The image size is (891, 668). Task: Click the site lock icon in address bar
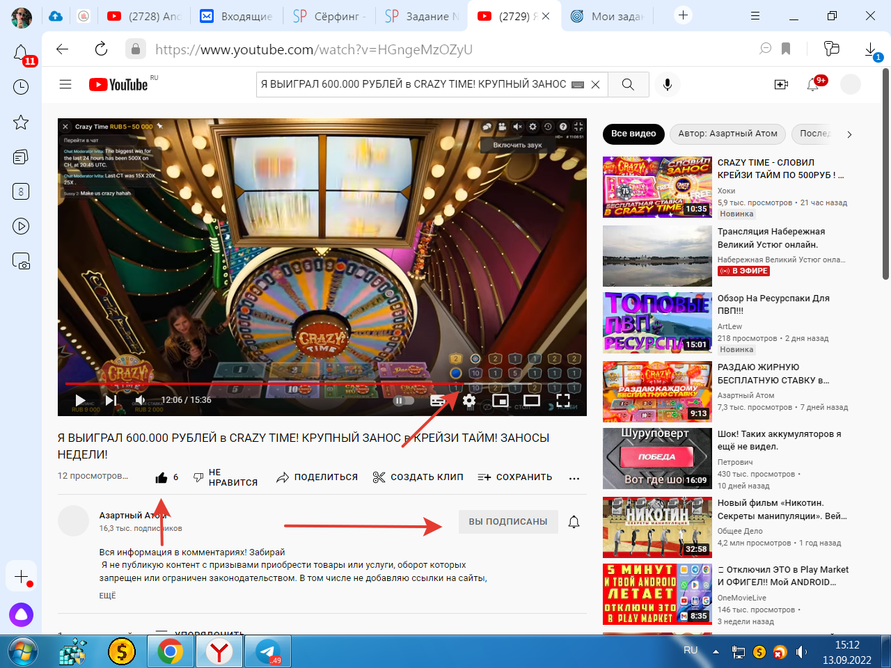pyautogui.click(x=135, y=49)
